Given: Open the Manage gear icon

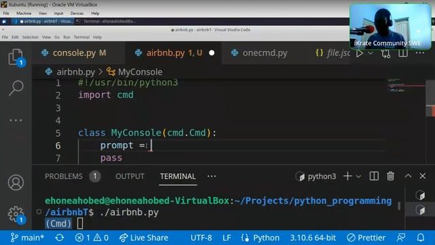Looking at the screenshot, I should pyautogui.click(x=16, y=214).
